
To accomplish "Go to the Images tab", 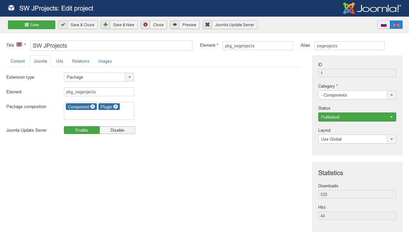I will point(105,61).
